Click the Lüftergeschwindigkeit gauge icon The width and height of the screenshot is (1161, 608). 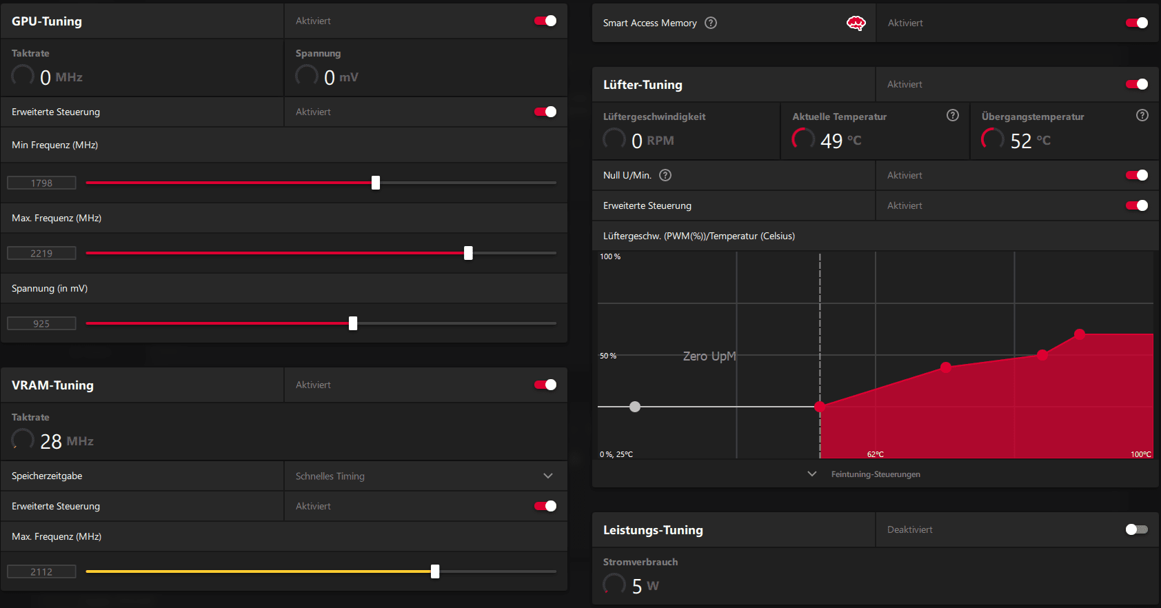614,139
